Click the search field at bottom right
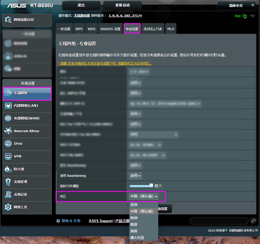 point(219,221)
